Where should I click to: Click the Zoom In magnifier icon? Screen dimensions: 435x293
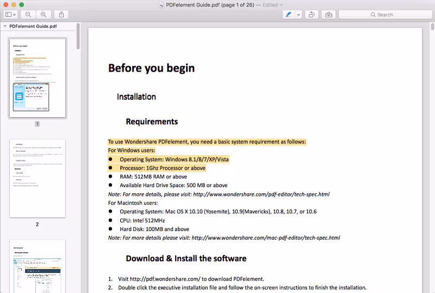coord(43,15)
